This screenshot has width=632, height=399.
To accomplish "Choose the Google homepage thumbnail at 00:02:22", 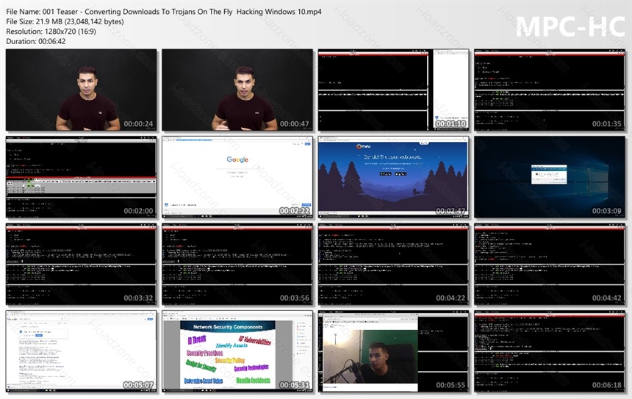I will pyautogui.click(x=237, y=177).
